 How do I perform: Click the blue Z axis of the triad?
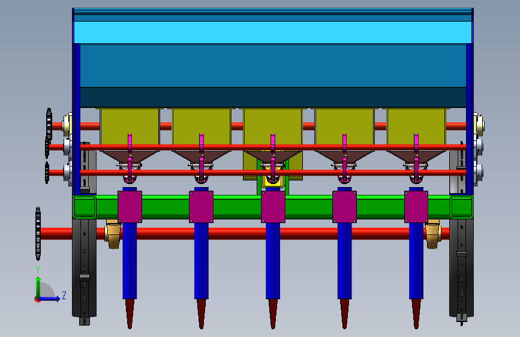pos(50,299)
